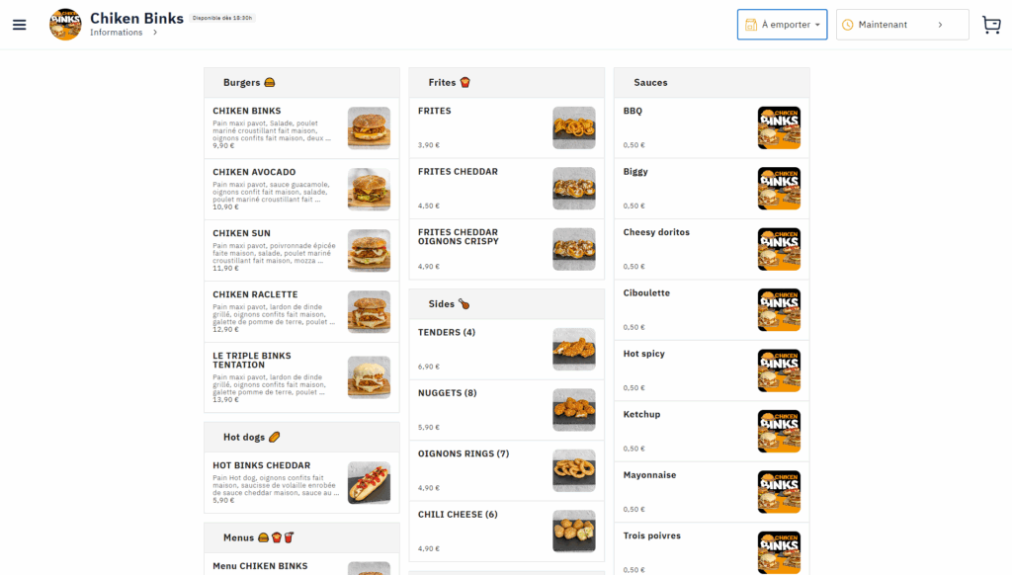Open the CHILI CHEESE (6) photo
Viewport: 1012px width, 575px height.
(x=574, y=532)
